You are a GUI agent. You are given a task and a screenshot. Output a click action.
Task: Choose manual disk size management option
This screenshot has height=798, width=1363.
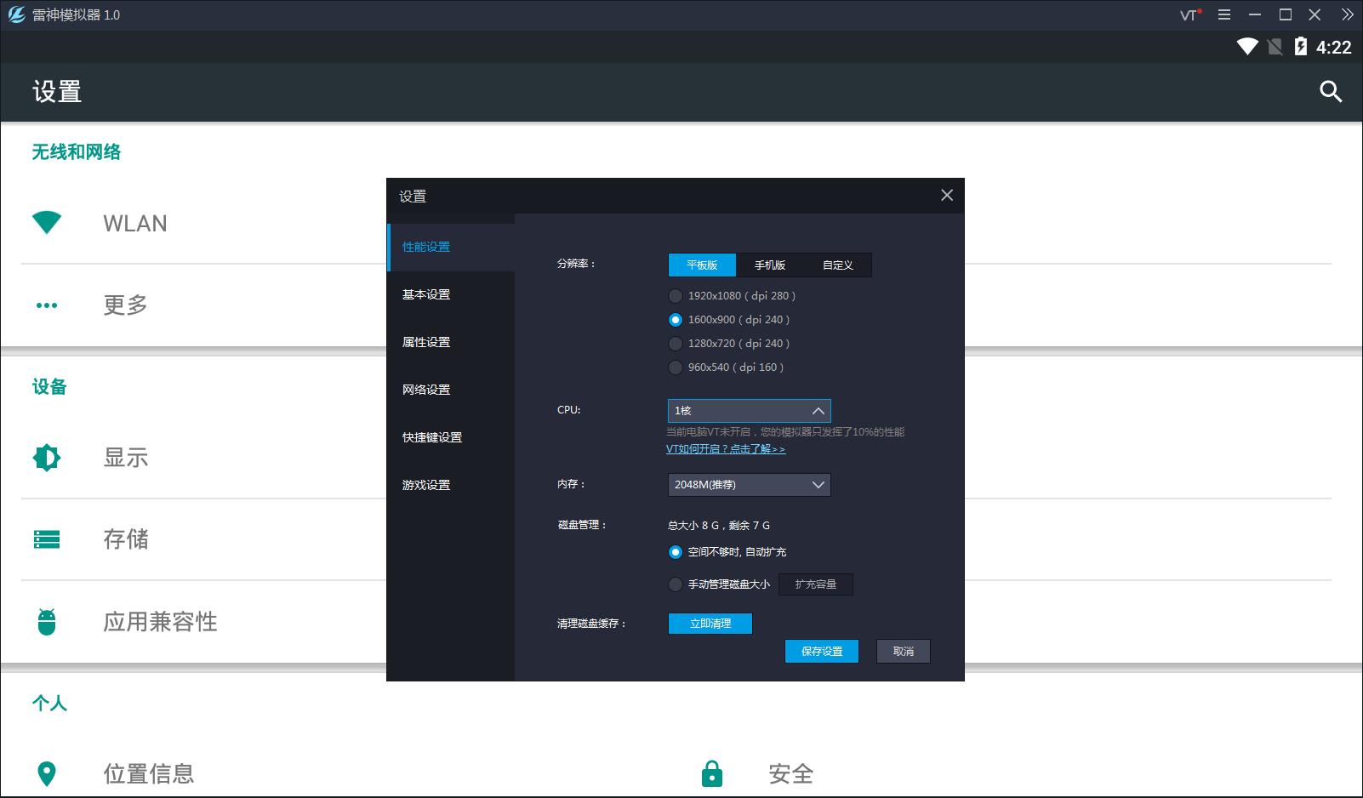[676, 584]
